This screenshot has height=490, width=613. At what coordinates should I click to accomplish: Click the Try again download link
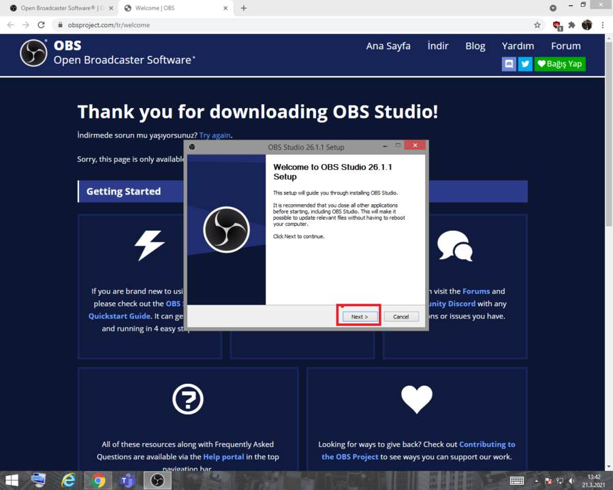click(x=215, y=135)
